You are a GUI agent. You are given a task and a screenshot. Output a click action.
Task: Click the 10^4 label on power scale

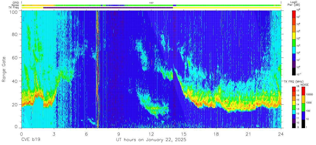tap(299, 39)
